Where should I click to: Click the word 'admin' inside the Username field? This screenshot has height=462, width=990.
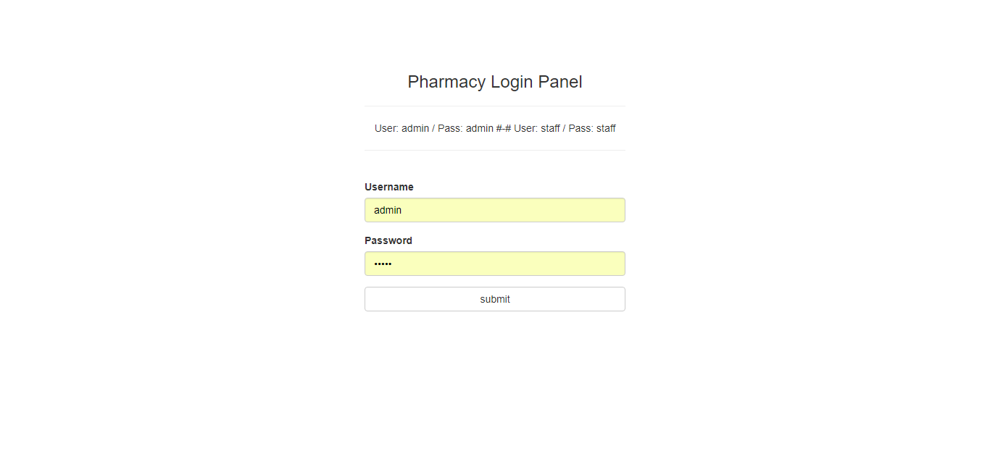386,210
